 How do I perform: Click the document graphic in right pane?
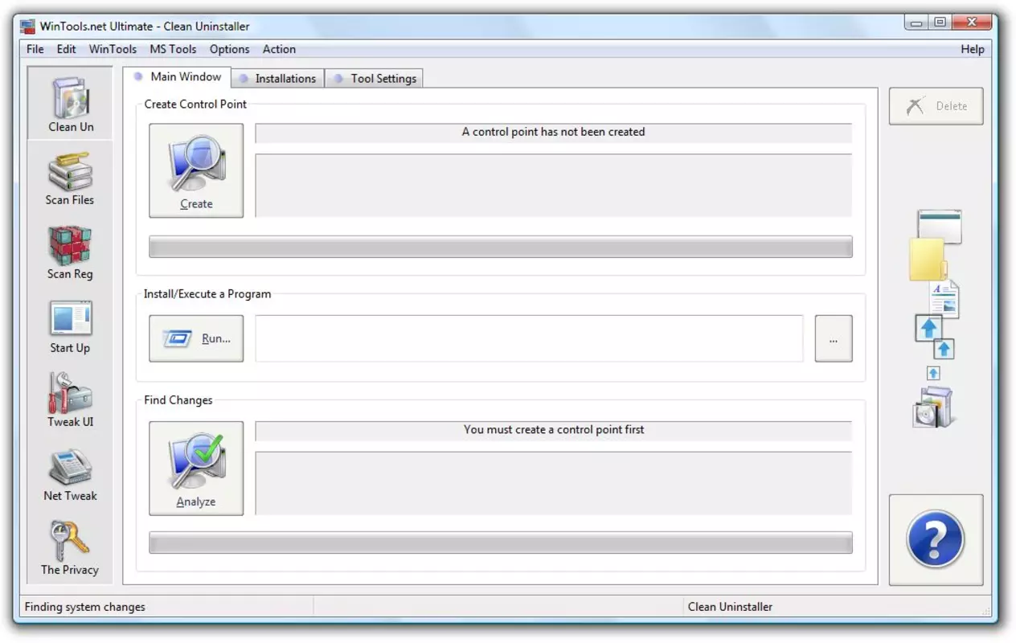coord(944,299)
